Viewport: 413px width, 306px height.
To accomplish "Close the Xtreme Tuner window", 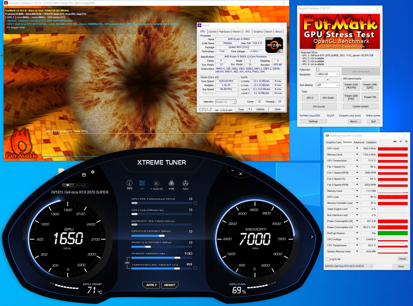I will tap(241, 174).
